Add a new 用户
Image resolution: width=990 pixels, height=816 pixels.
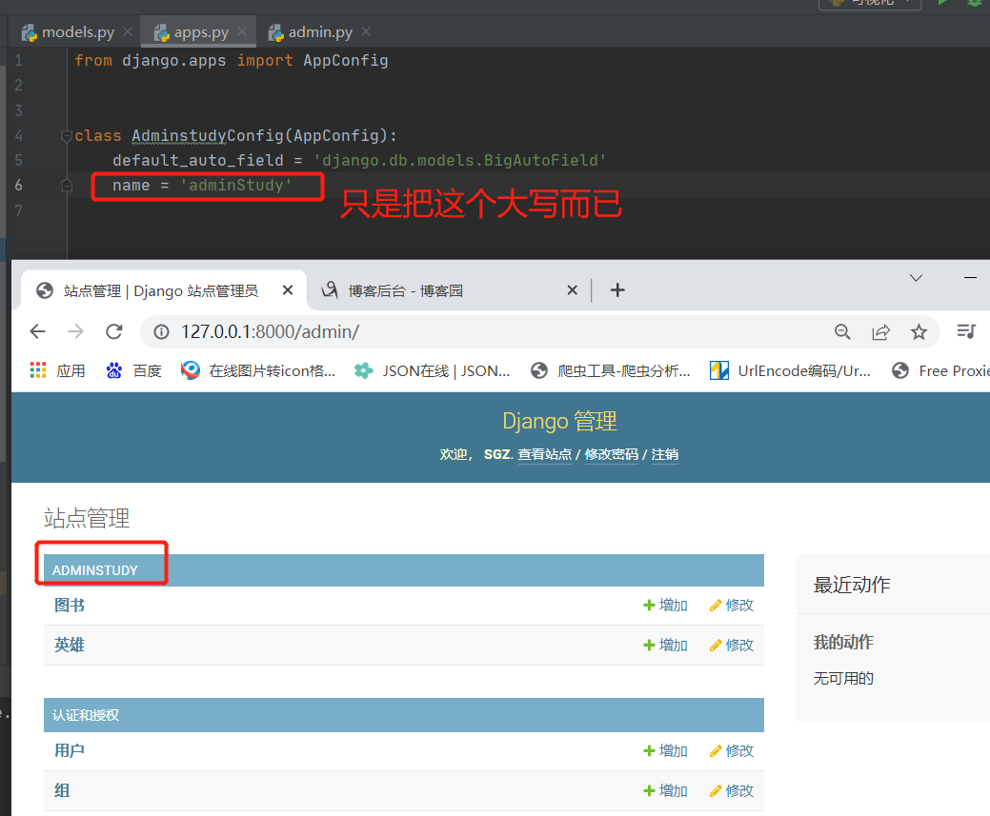coord(665,751)
